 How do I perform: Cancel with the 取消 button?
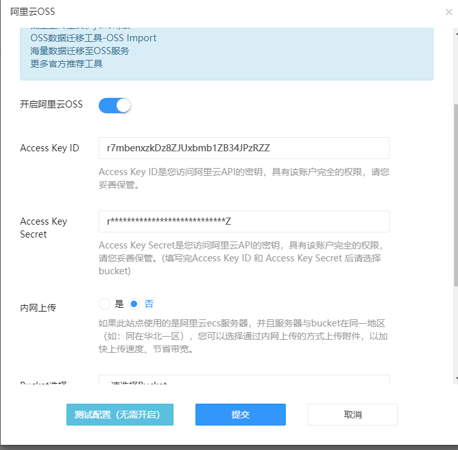[x=353, y=415]
